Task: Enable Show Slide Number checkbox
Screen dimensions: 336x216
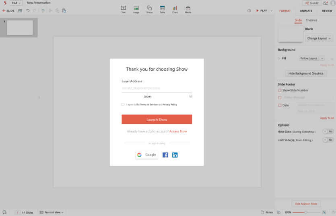Action: [280, 90]
